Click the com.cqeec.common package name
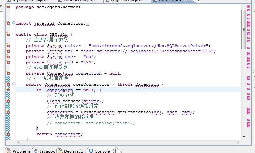Viewport: 255px width, 153px height. click(57, 7)
